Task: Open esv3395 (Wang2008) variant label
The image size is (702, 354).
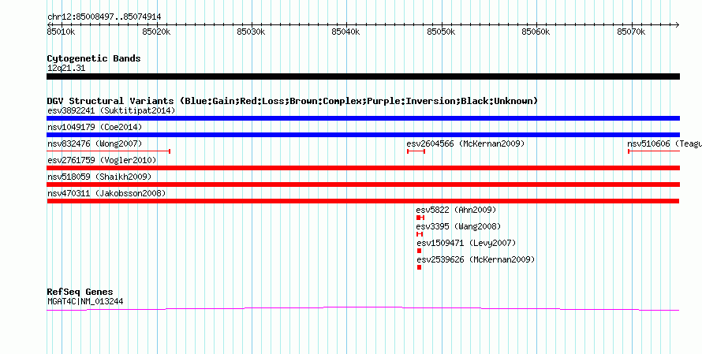Action: [x=458, y=226]
